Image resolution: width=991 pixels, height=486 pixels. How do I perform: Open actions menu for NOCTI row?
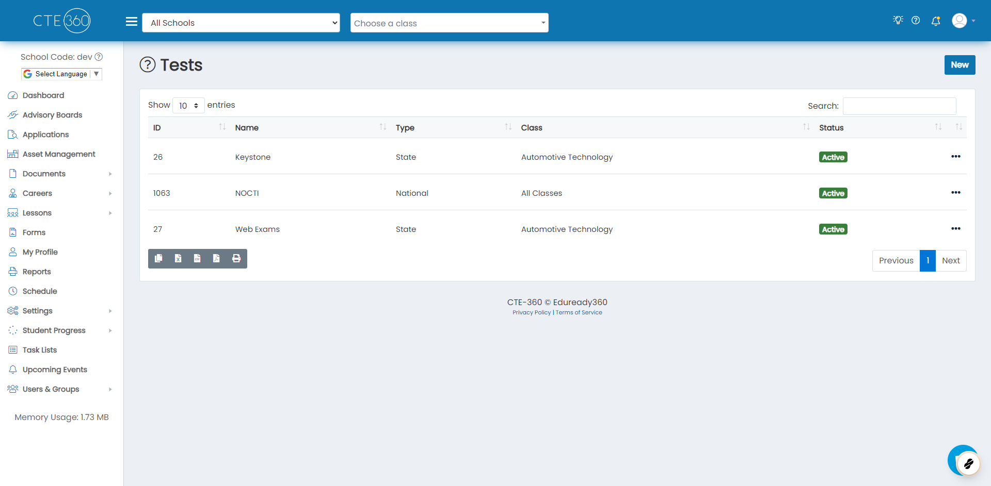click(956, 193)
